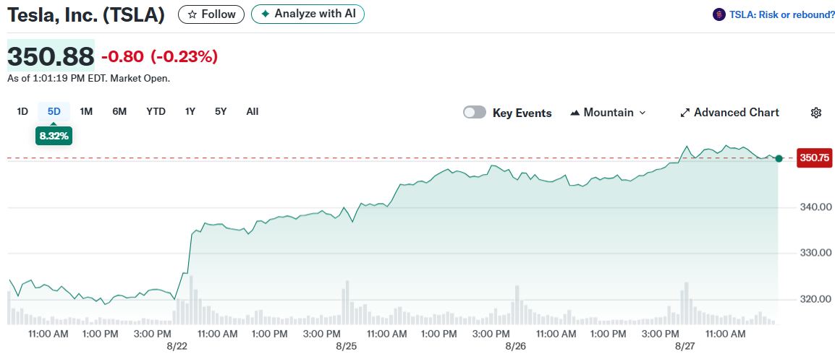Viewport: 835px width, 354px height.
Task: Switch chart to 6M range
Action: (x=119, y=112)
